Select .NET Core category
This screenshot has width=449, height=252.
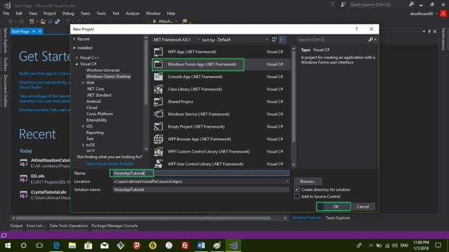click(95, 89)
